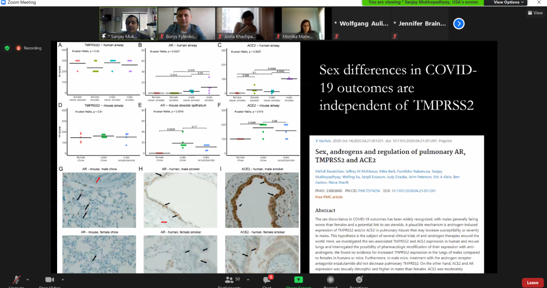
Task: Select Jennifer Brain participant tile
Action: [x=420, y=24]
